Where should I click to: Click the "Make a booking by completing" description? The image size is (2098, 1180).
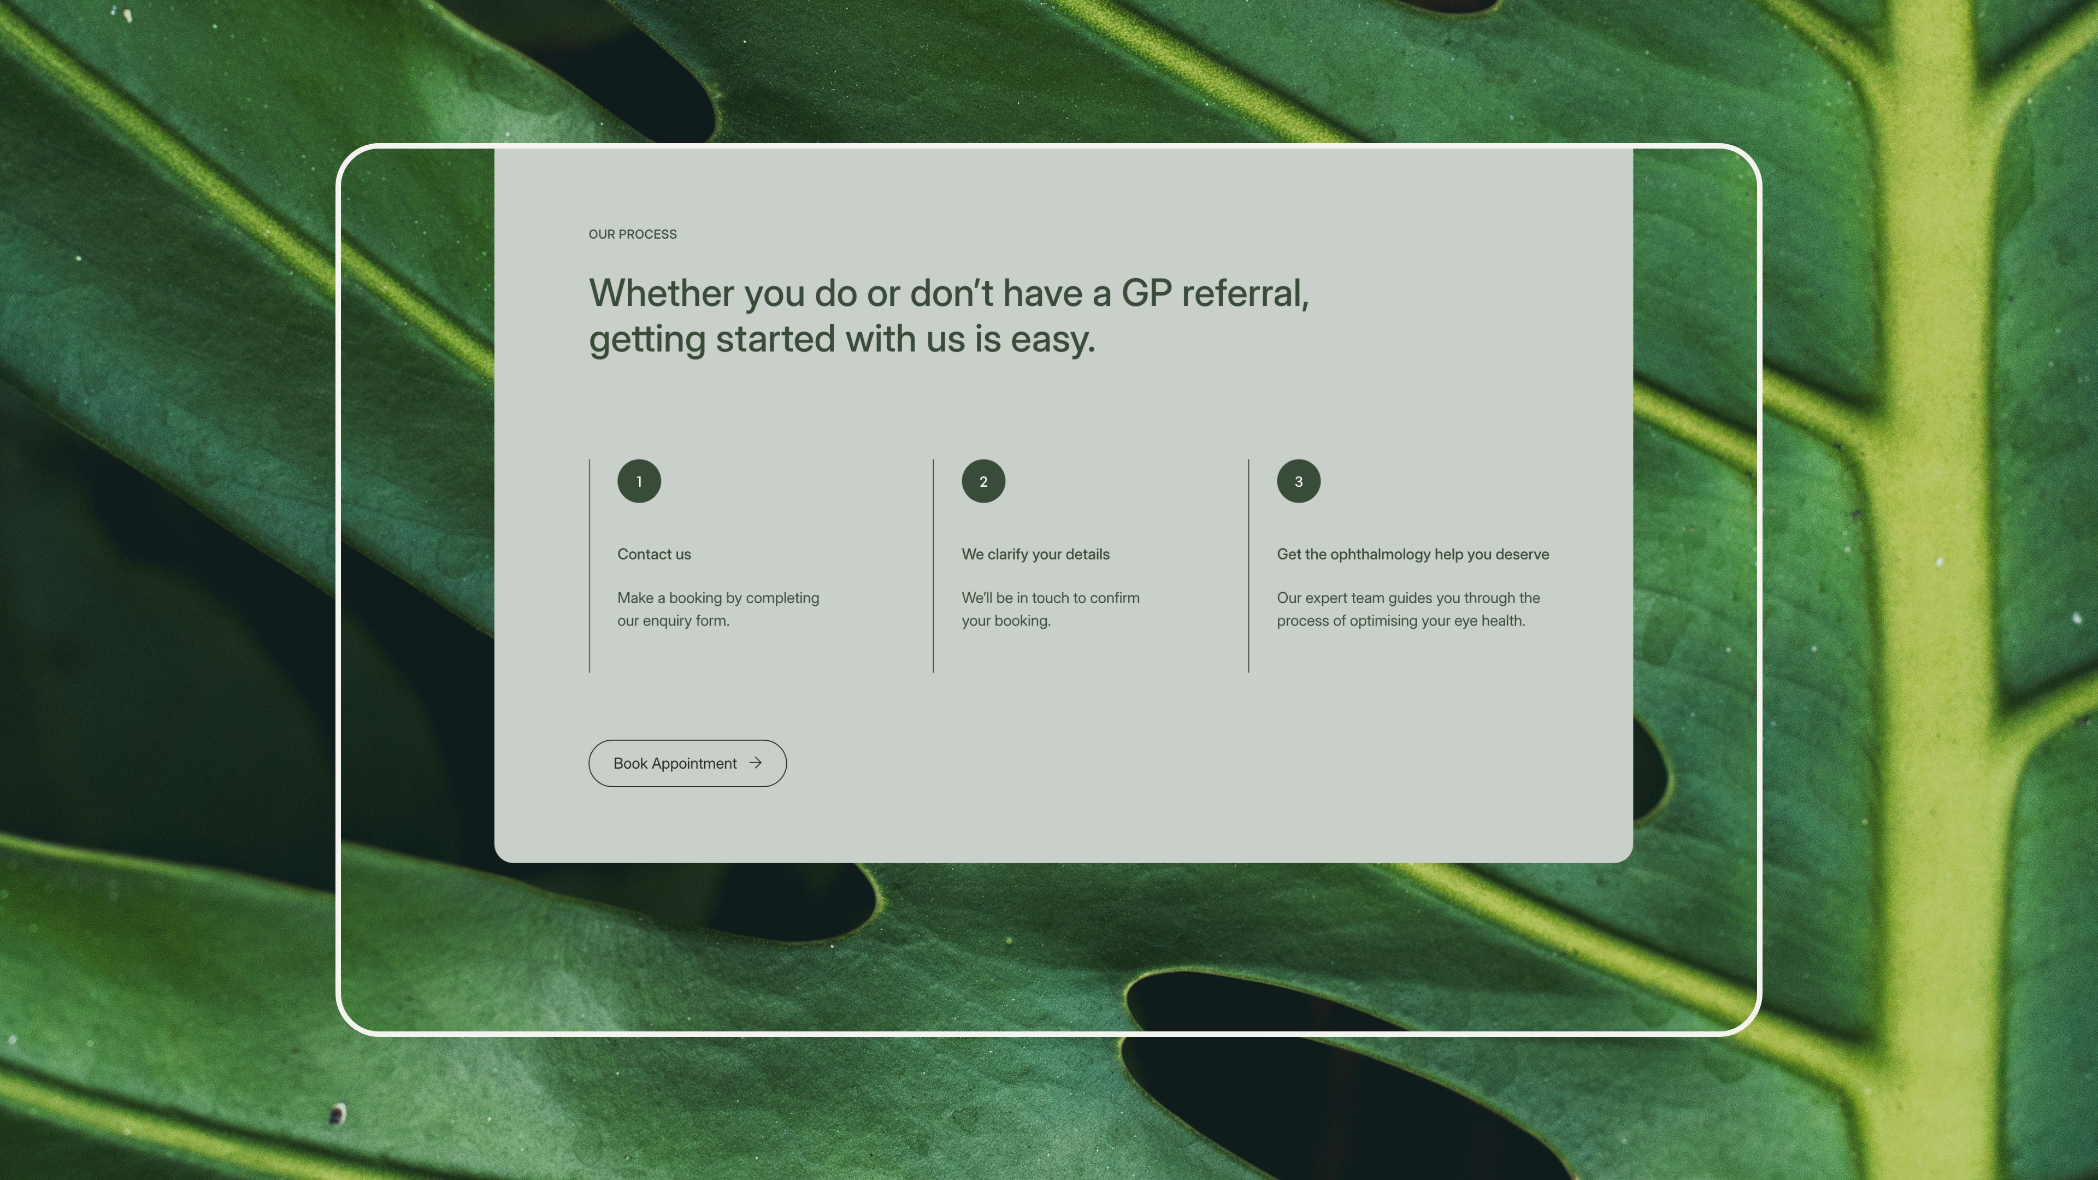[718, 609]
